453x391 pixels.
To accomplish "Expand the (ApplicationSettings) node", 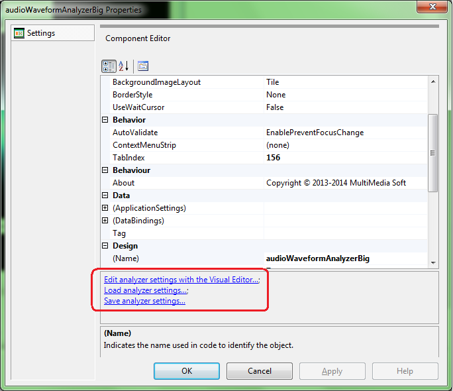I will [105, 208].
